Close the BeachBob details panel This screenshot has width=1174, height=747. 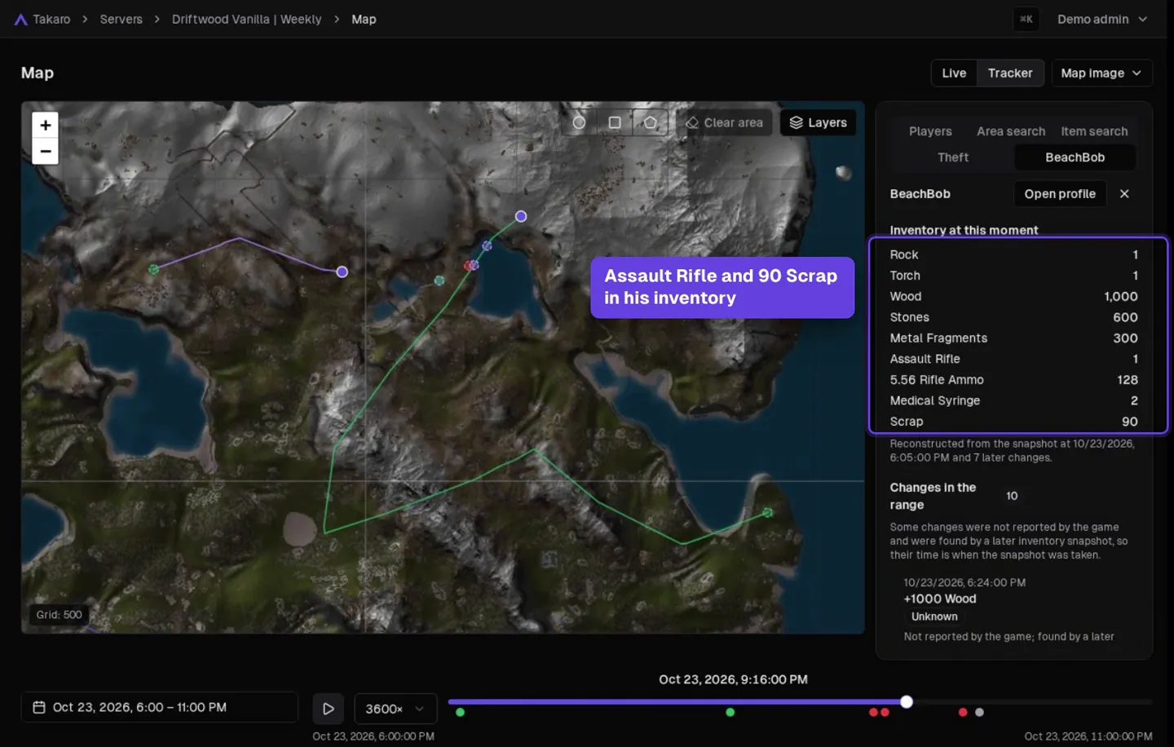coord(1124,194)
